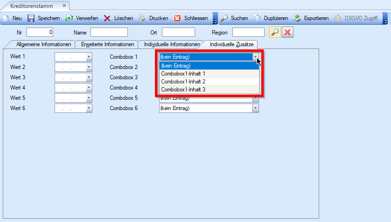Focus the Name input field
391x222 pixels.
109,32
